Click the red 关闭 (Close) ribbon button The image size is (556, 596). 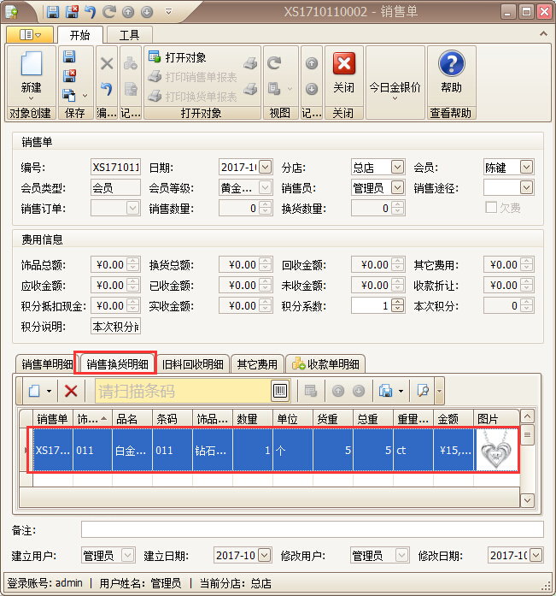click(343, 68)
